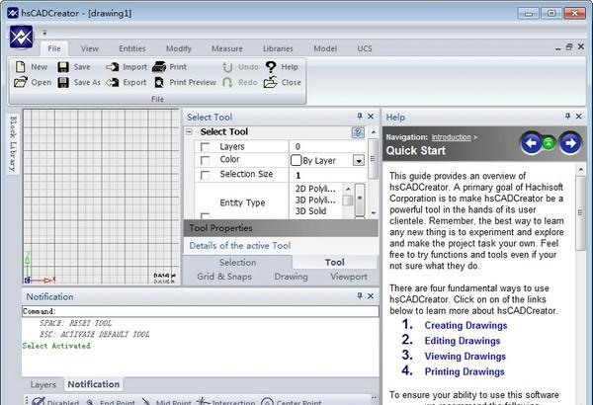This screenshot has height=405, width=593.
Task: Click the Close drawing icon in the ribbon
Action: tap(271, 82)
